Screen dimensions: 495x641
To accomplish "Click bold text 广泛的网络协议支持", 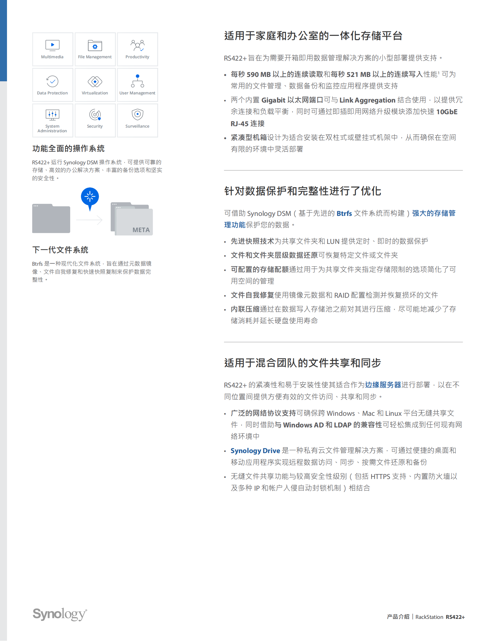I will pyautogui.click(x=263, y=413).
